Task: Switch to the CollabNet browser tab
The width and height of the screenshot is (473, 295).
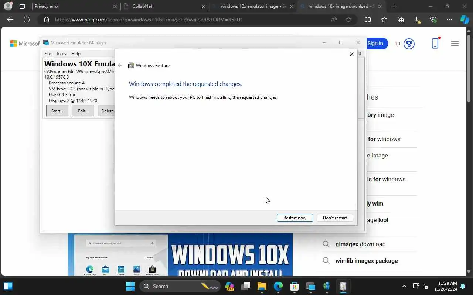Action: (164, 6)
